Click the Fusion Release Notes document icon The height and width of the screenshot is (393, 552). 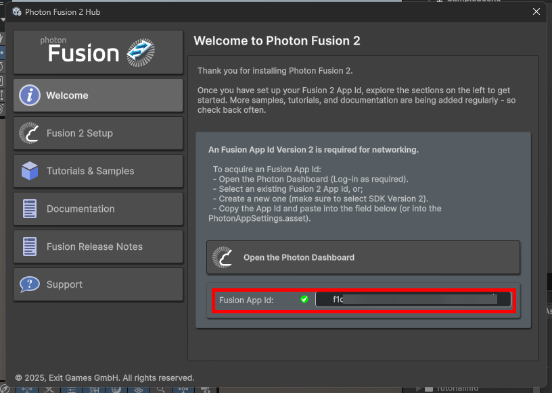[x=30, y=246]
